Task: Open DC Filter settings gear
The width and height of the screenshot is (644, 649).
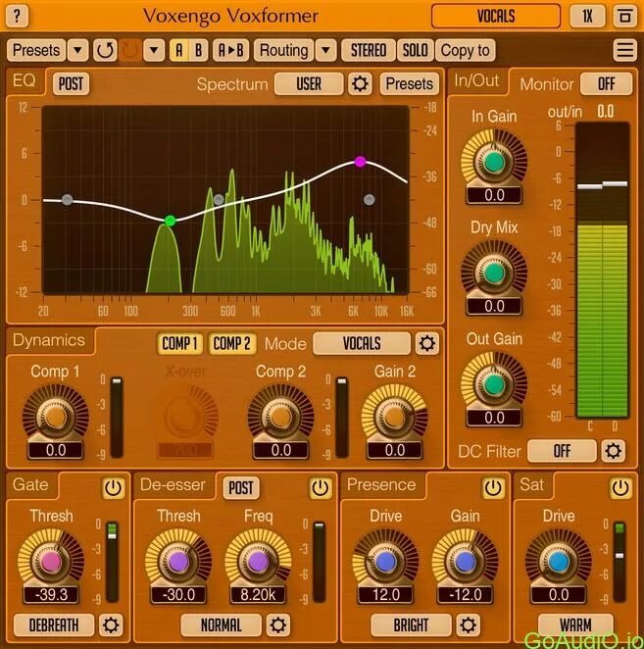Action: tap(613, 451)
